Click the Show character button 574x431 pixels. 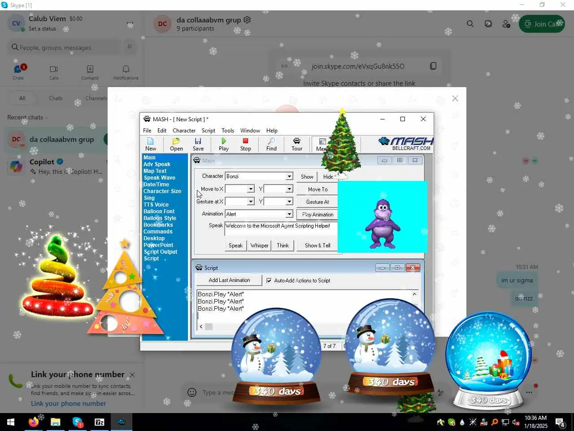307,177
